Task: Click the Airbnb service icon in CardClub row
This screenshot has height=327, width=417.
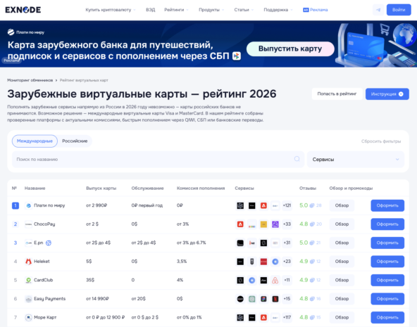Action: tap(275, 281)
